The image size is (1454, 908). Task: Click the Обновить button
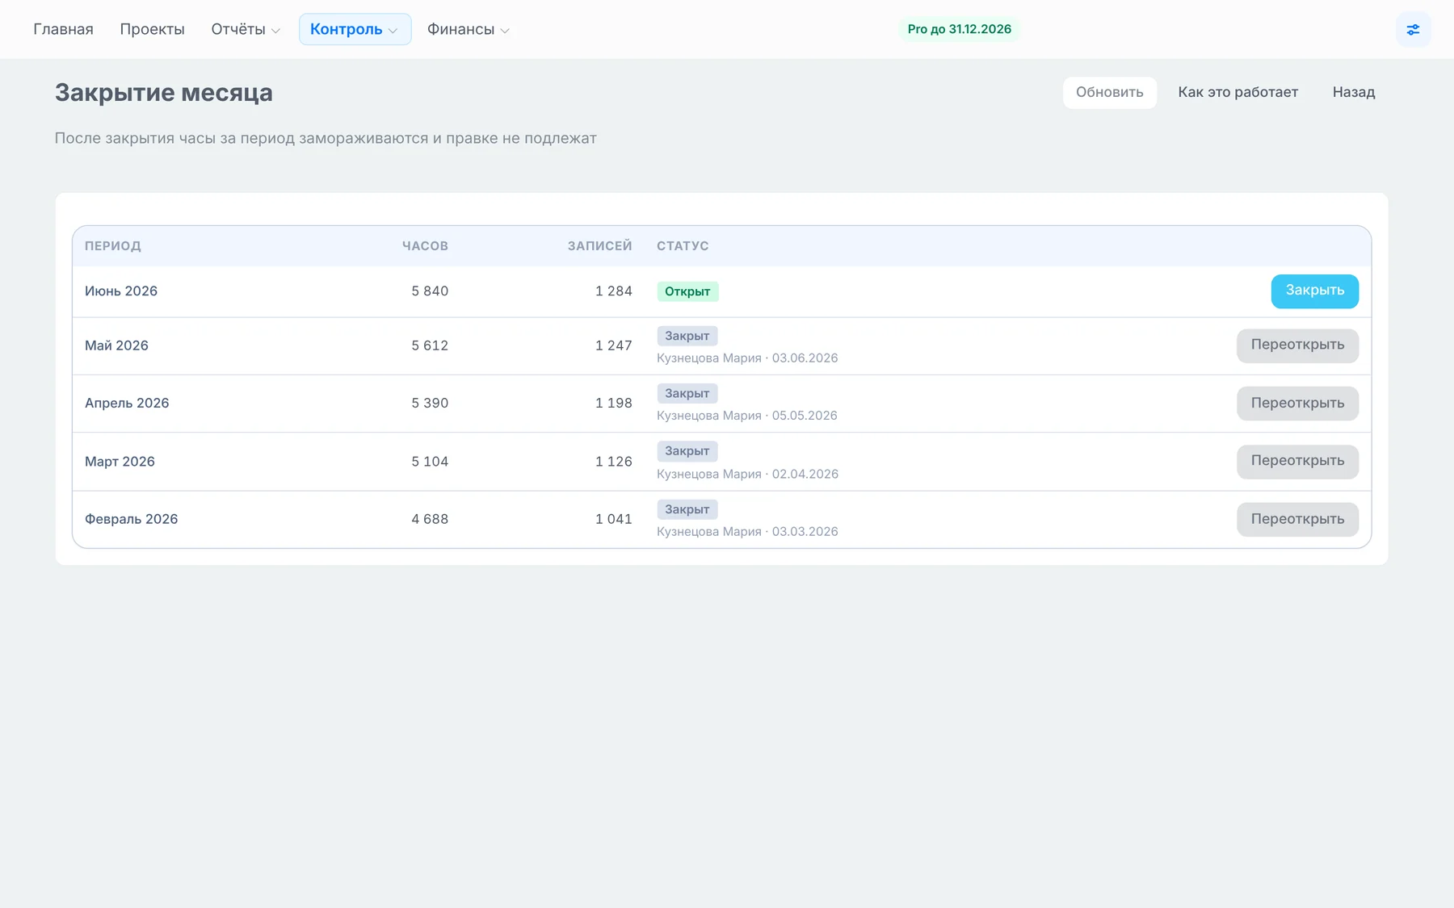point(1109,92)
